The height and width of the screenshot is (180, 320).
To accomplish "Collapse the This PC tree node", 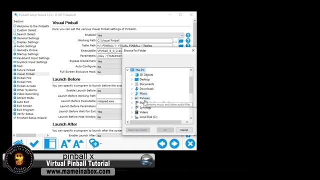I will click(x=127, y=70).
